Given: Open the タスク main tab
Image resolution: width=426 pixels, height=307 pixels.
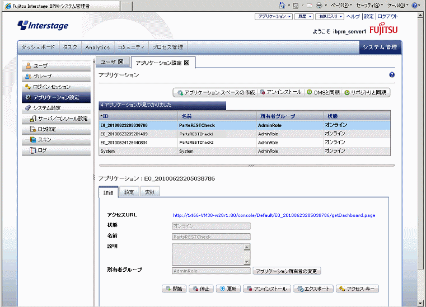Looking at the screenshot, I should click(x=70, y=47).
